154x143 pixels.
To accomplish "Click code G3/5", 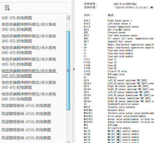I will [86, 92].
